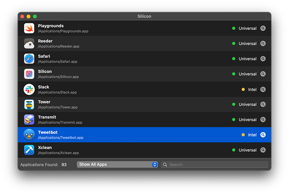Screen dimensions: 289x194
Task: Maximize the Silicon window with green button
Action: (x=35, y=16)
